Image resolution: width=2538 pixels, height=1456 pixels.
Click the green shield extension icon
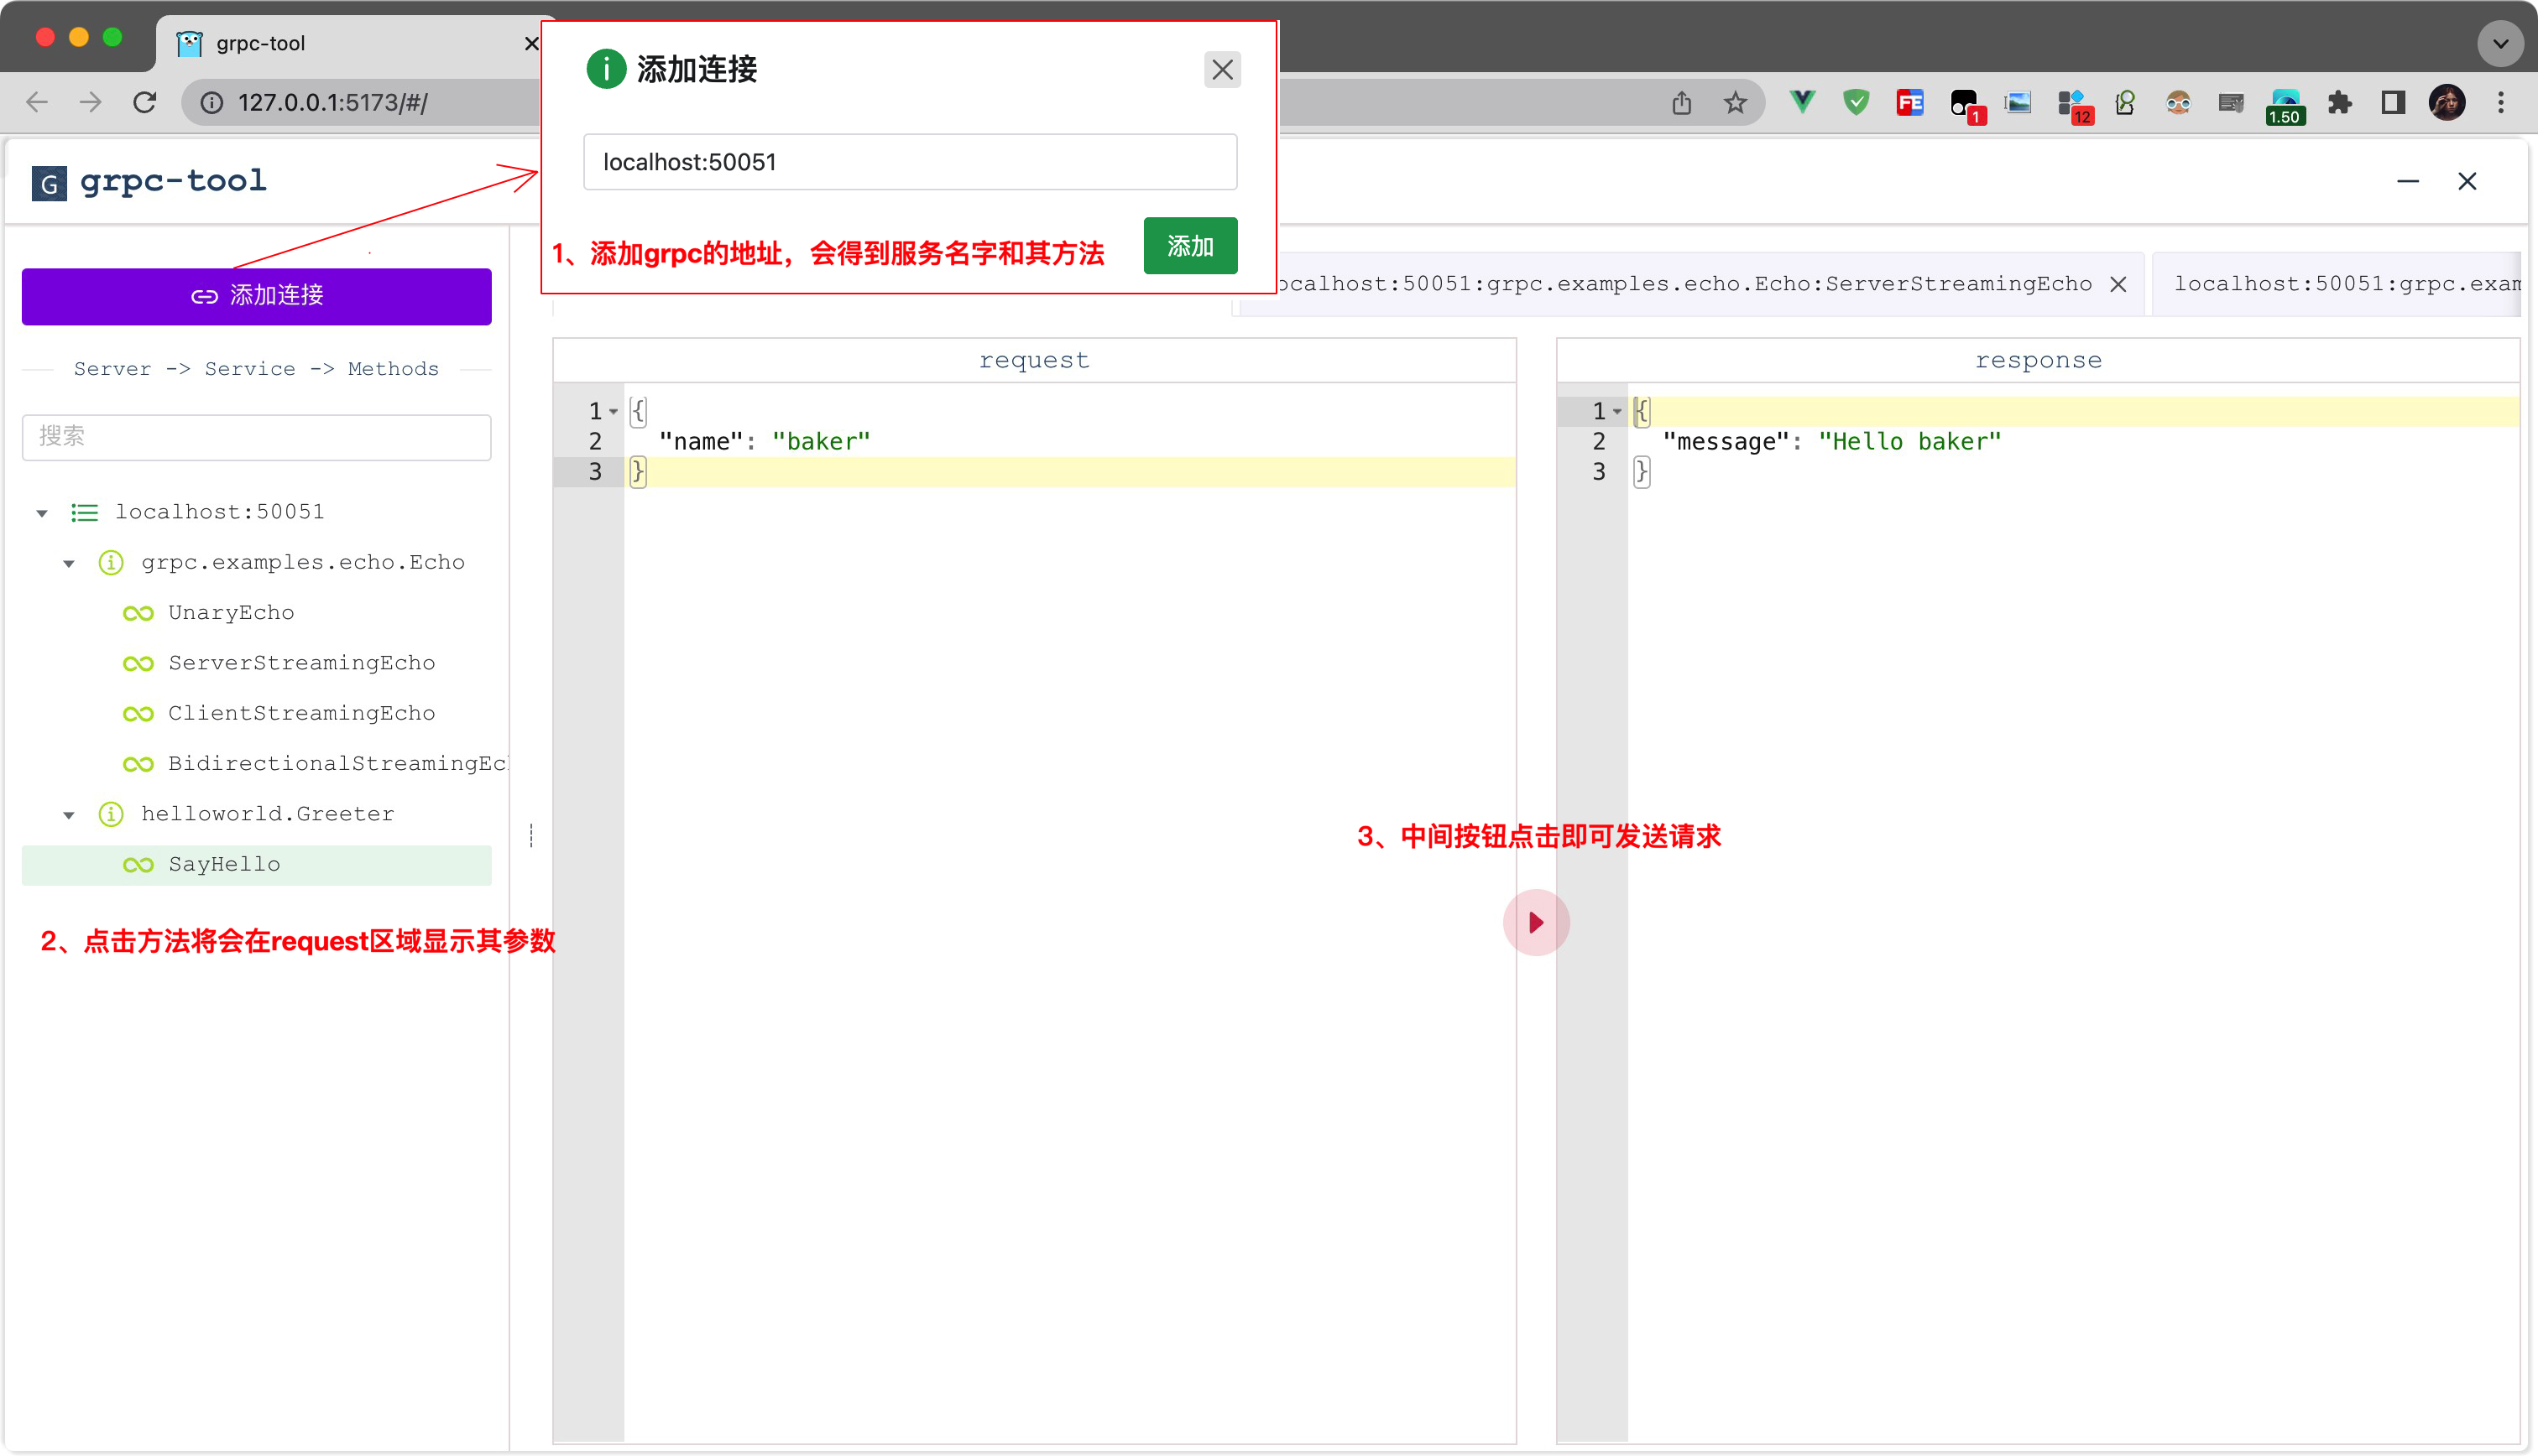click(1856, 102)
